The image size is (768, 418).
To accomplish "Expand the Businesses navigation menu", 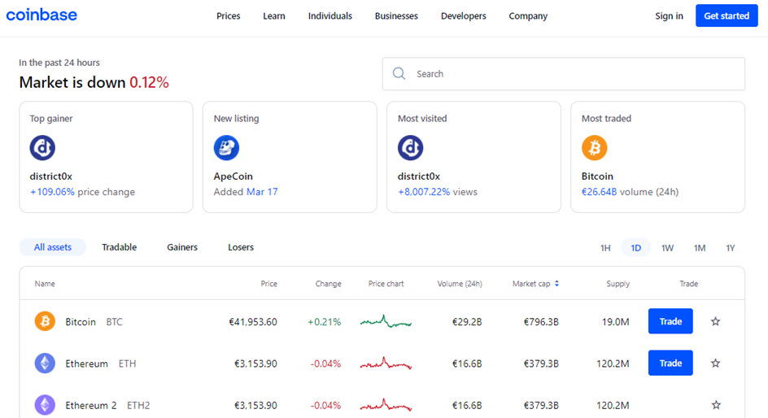I will (x=396, y=16).
